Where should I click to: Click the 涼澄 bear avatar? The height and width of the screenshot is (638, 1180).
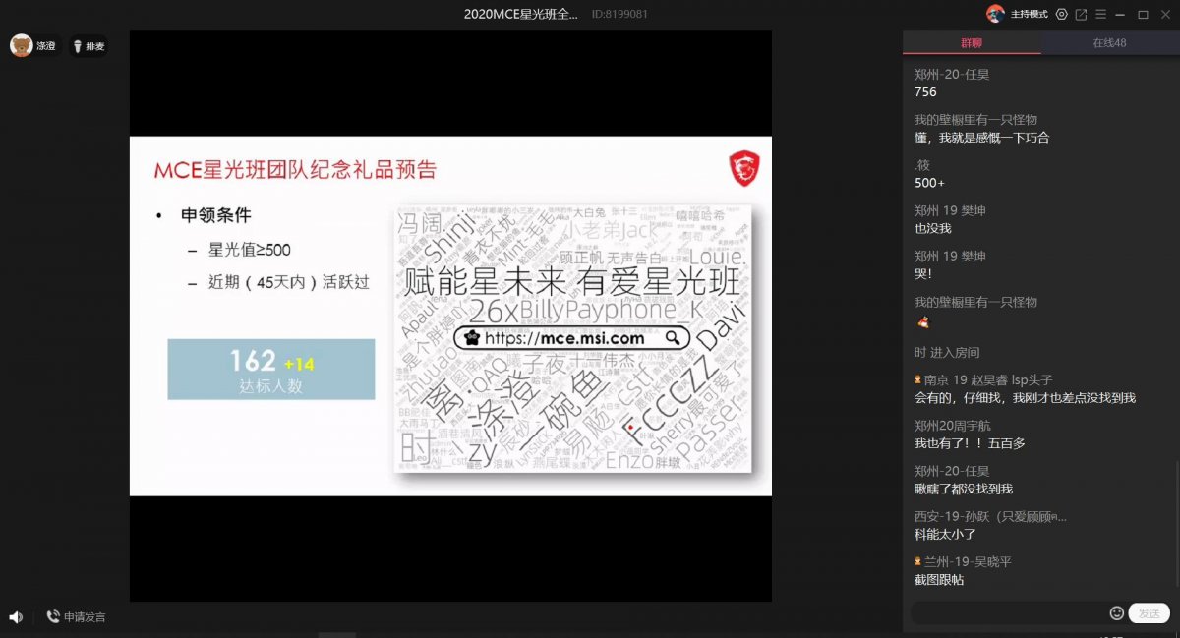22,45
